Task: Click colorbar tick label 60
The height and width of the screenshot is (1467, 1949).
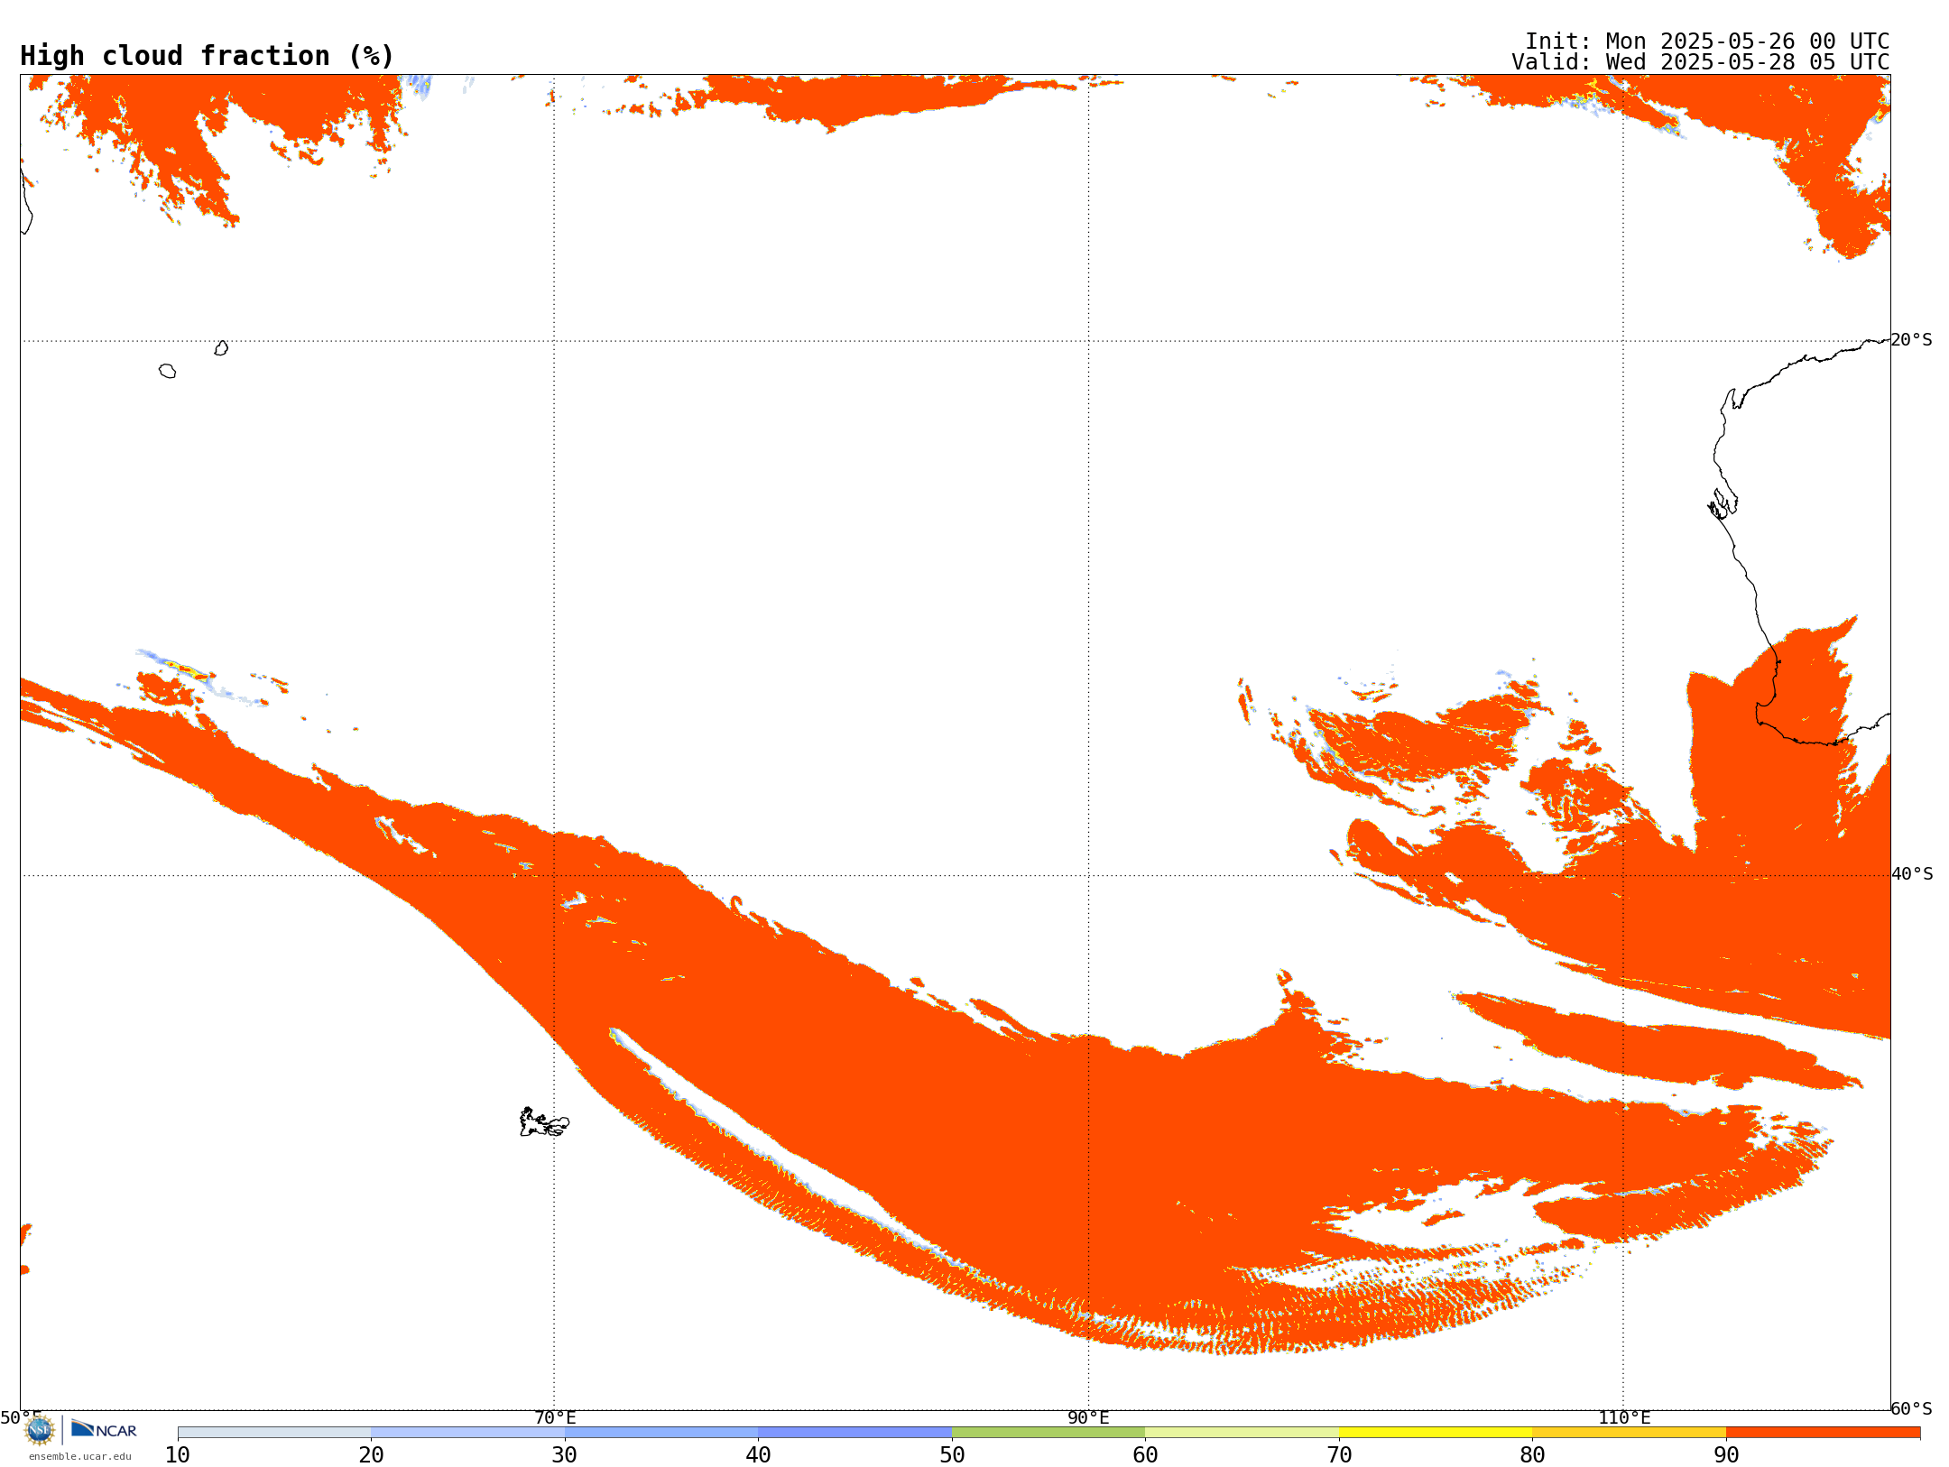Action: pos(1145,1454)
